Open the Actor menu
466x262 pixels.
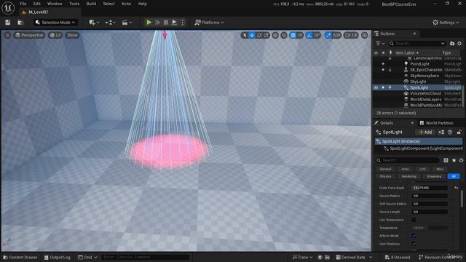coord(126,4)
